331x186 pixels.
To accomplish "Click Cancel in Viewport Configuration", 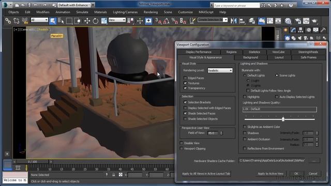I will click(x=313, y=174).
